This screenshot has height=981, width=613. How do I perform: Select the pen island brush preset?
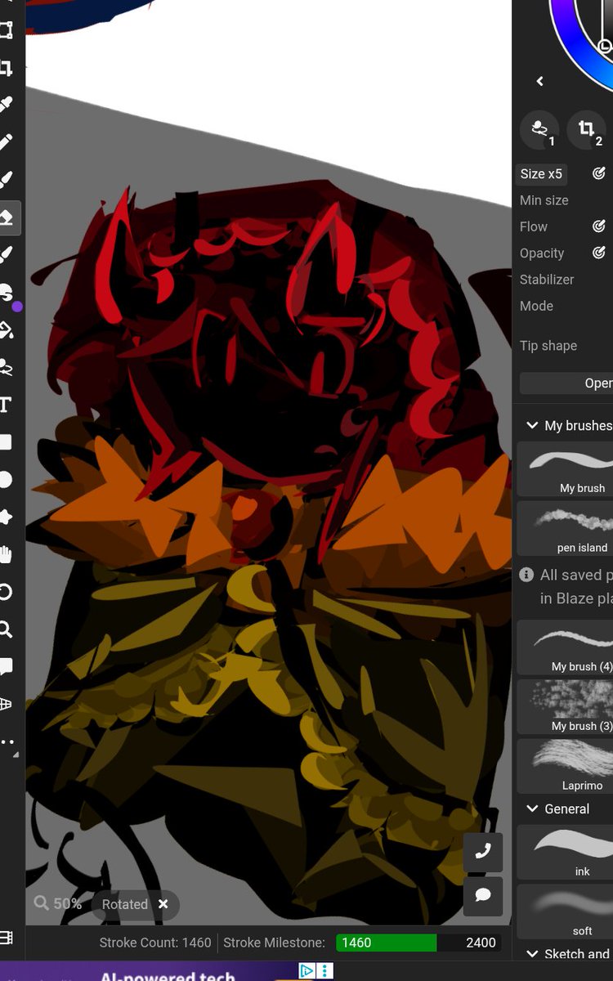pos(565,529)
